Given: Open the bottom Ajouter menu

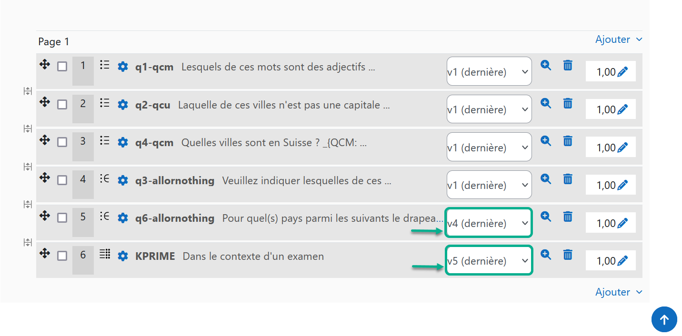Looking at the screenshot, I should point(618,292).
